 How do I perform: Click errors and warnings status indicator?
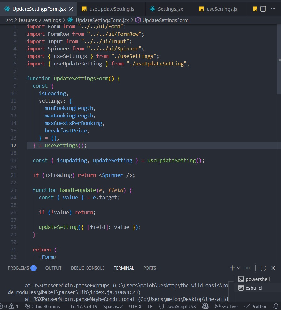(9, 306)
